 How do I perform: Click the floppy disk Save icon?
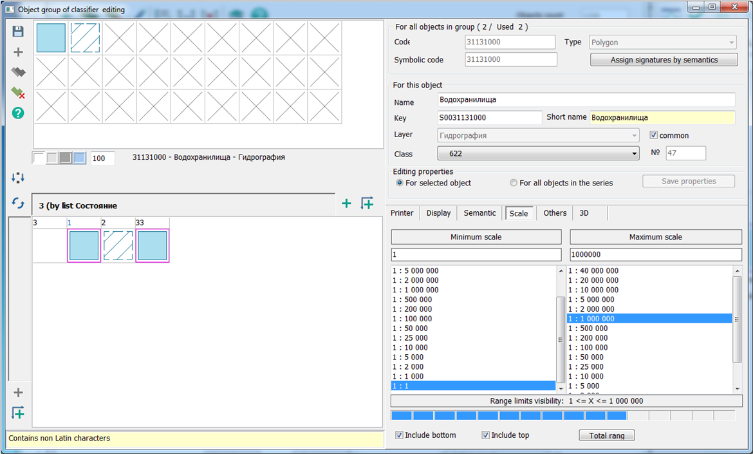pyautogui.click(x=18, y=32)
